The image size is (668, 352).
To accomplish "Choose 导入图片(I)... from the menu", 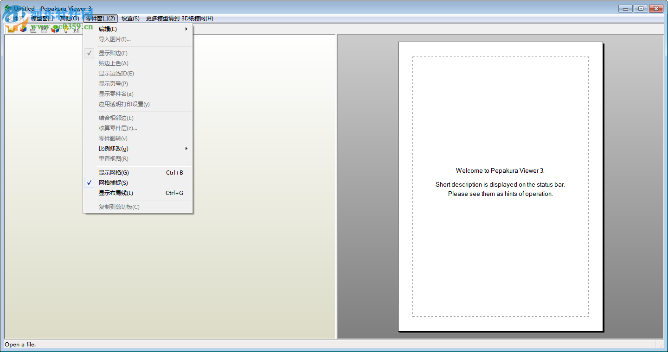I will coord(138,39).
